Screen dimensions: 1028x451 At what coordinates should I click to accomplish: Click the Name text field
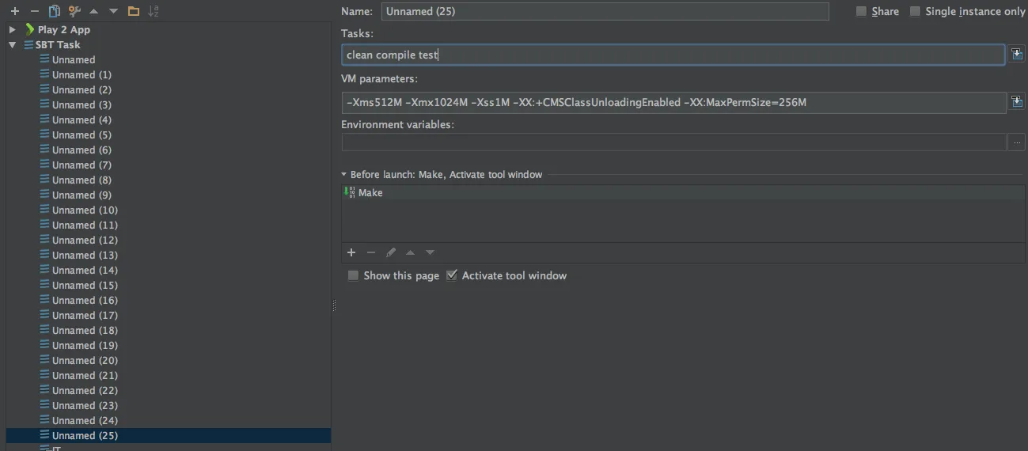pyautogui.click(x=604, y=11)
